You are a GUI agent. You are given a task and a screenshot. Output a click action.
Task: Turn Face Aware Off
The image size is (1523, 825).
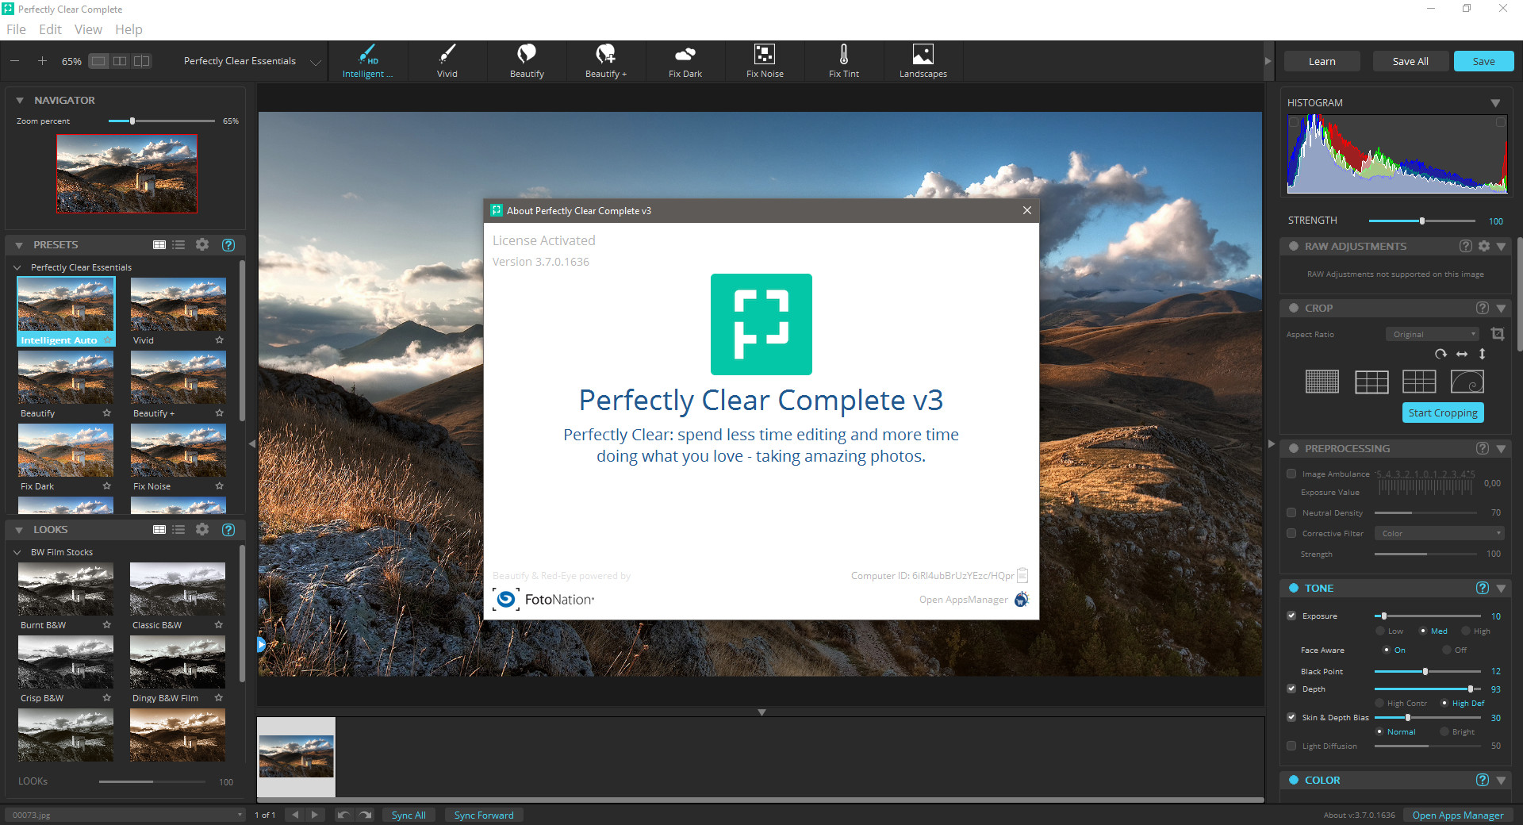click(x=1447, y=650)
